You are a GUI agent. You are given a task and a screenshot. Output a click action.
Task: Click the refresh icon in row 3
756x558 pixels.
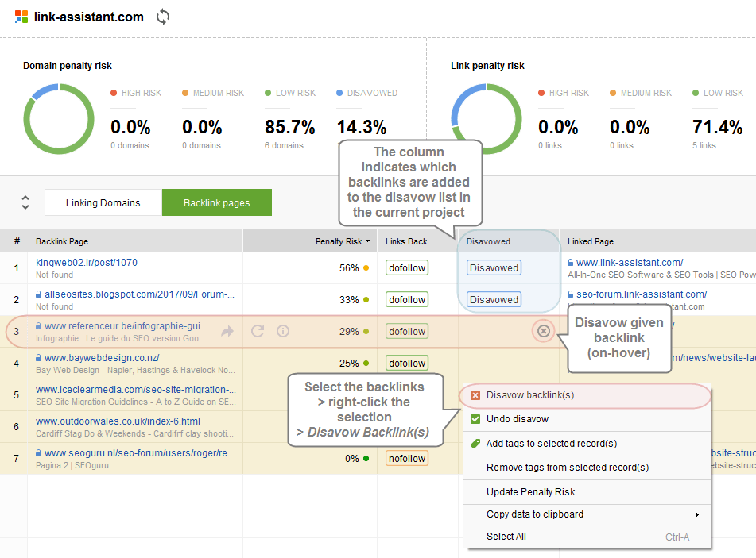258,331
